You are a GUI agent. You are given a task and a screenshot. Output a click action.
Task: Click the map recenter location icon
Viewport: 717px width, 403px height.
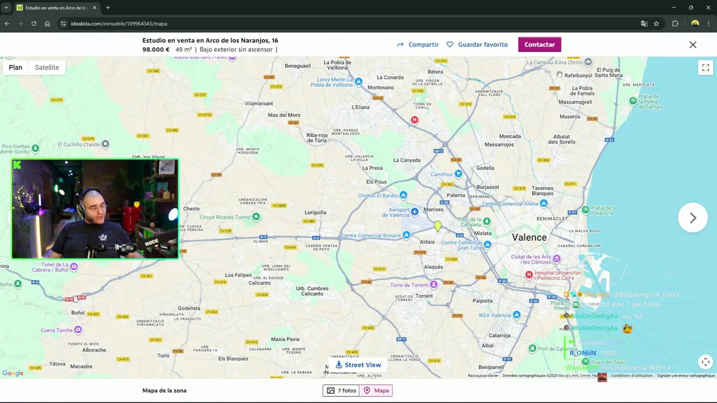point(705,362)
